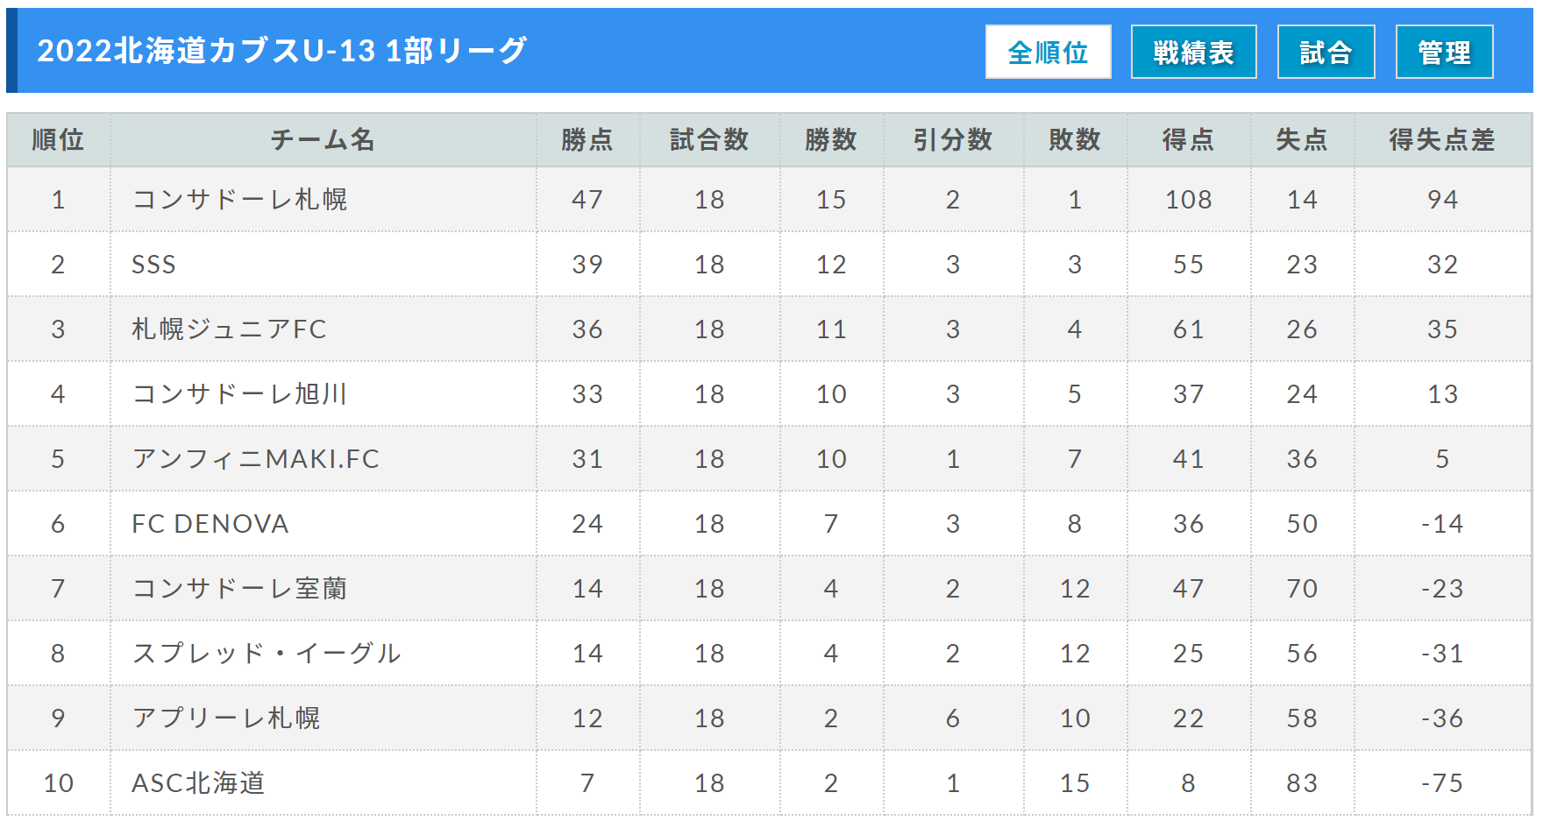
Task: Click team アンフィニMAKI.FC
Action: tap(255, 459)
